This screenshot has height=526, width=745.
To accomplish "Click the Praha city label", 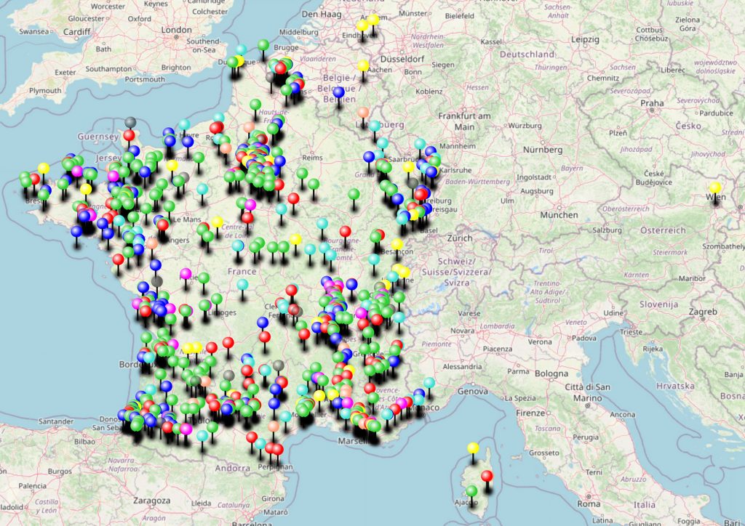I will [652, 103].
